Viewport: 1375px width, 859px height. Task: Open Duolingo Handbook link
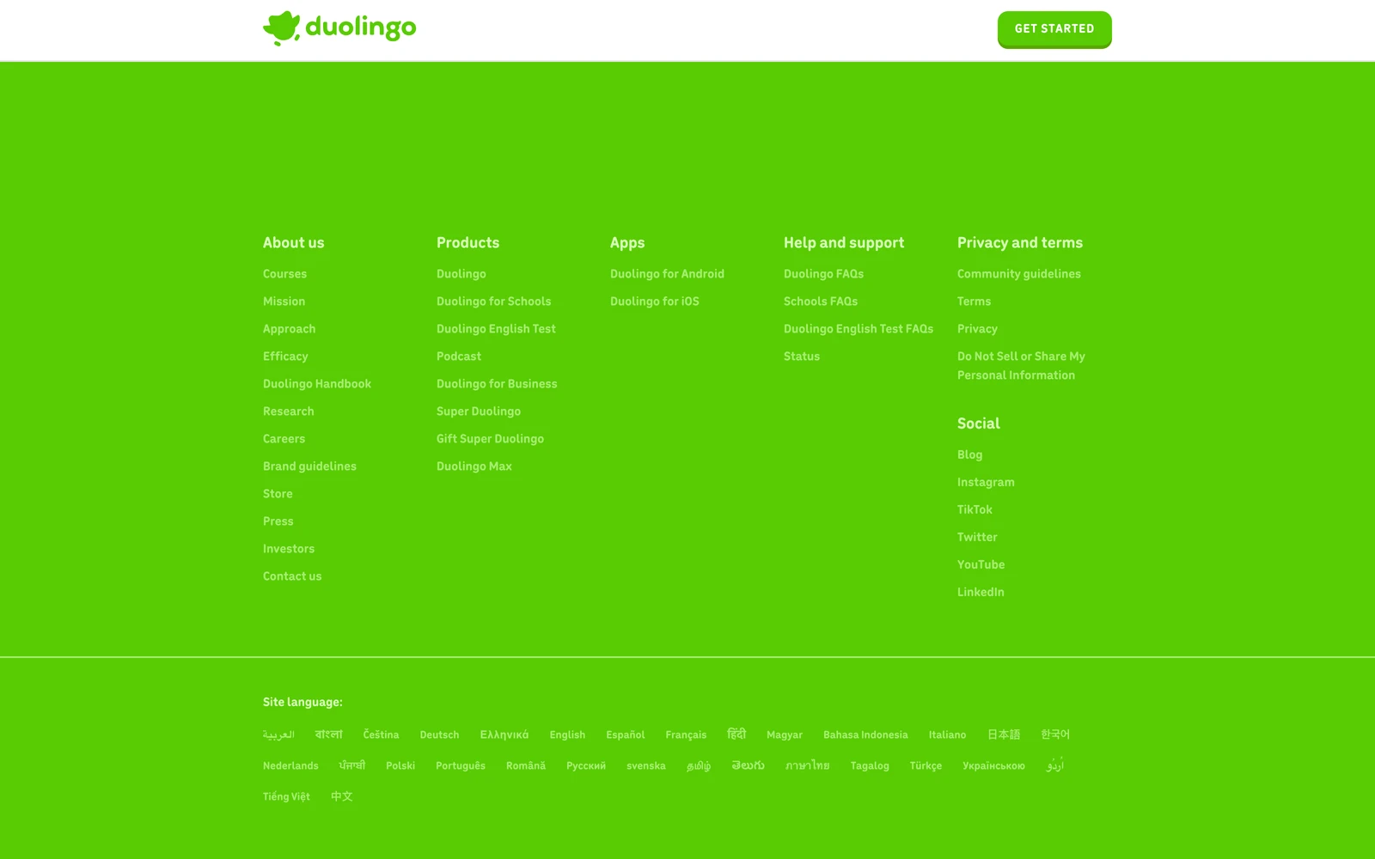(x=317, y=384)
